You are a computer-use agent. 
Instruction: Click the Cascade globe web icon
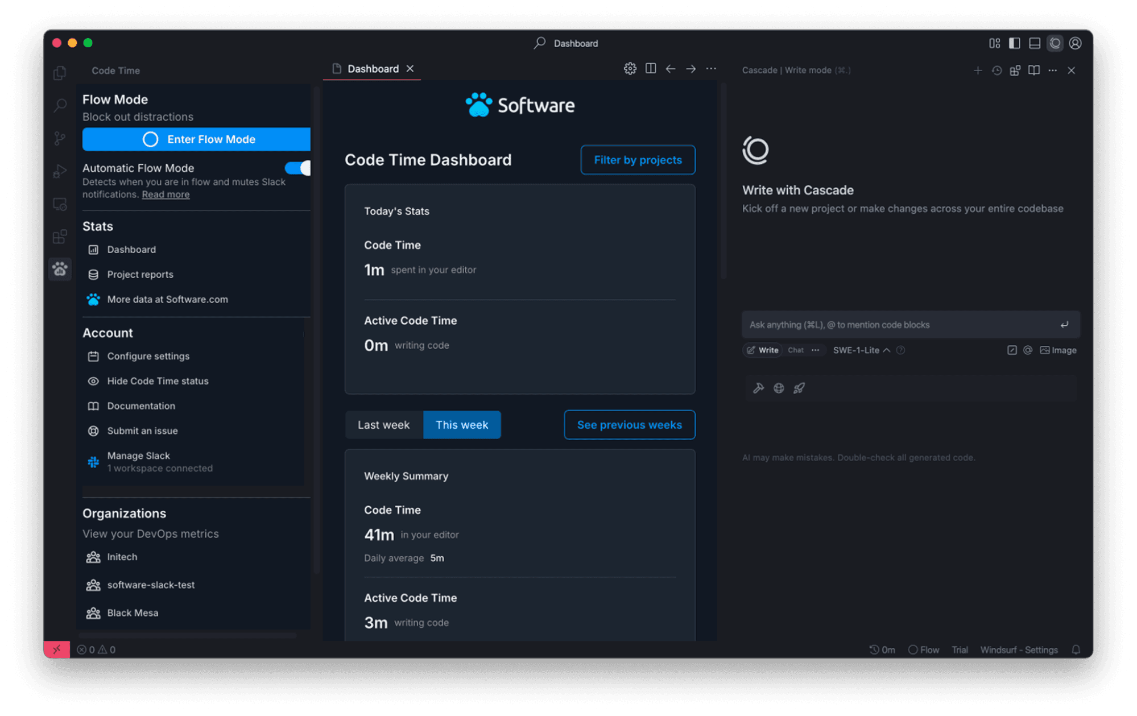click(779, 388)
